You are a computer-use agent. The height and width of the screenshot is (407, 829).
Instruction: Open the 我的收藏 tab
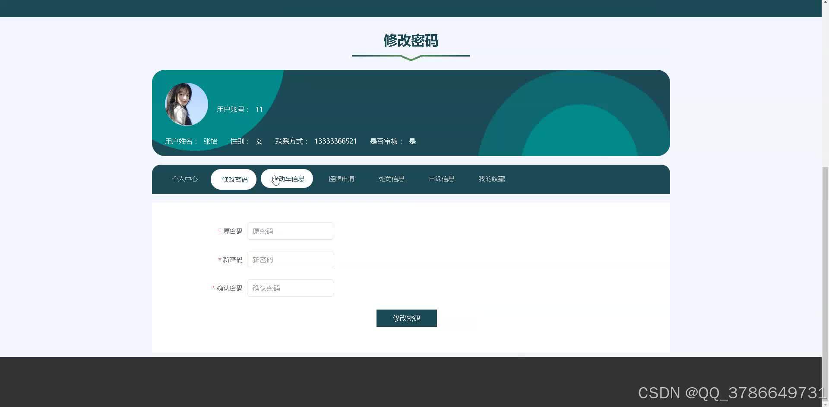pos(492,178)
